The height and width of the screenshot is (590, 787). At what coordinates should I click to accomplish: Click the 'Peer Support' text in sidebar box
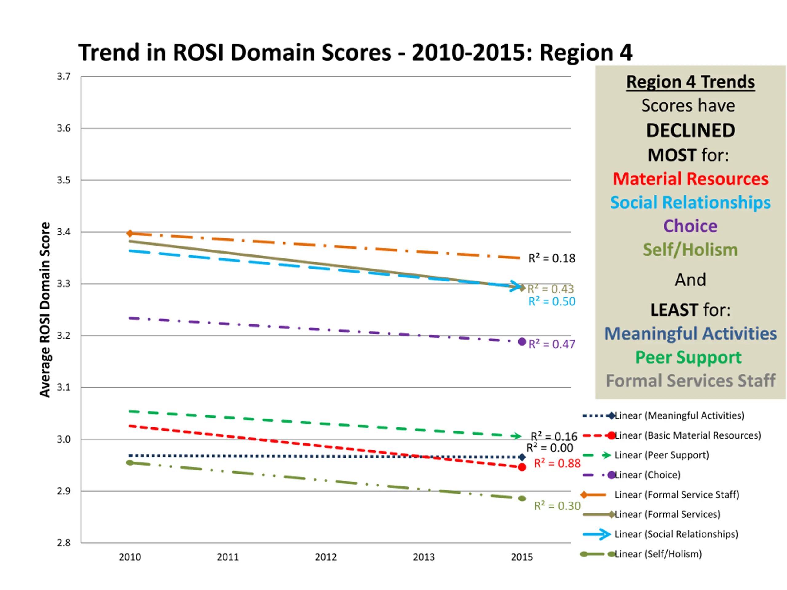point(688,357)
